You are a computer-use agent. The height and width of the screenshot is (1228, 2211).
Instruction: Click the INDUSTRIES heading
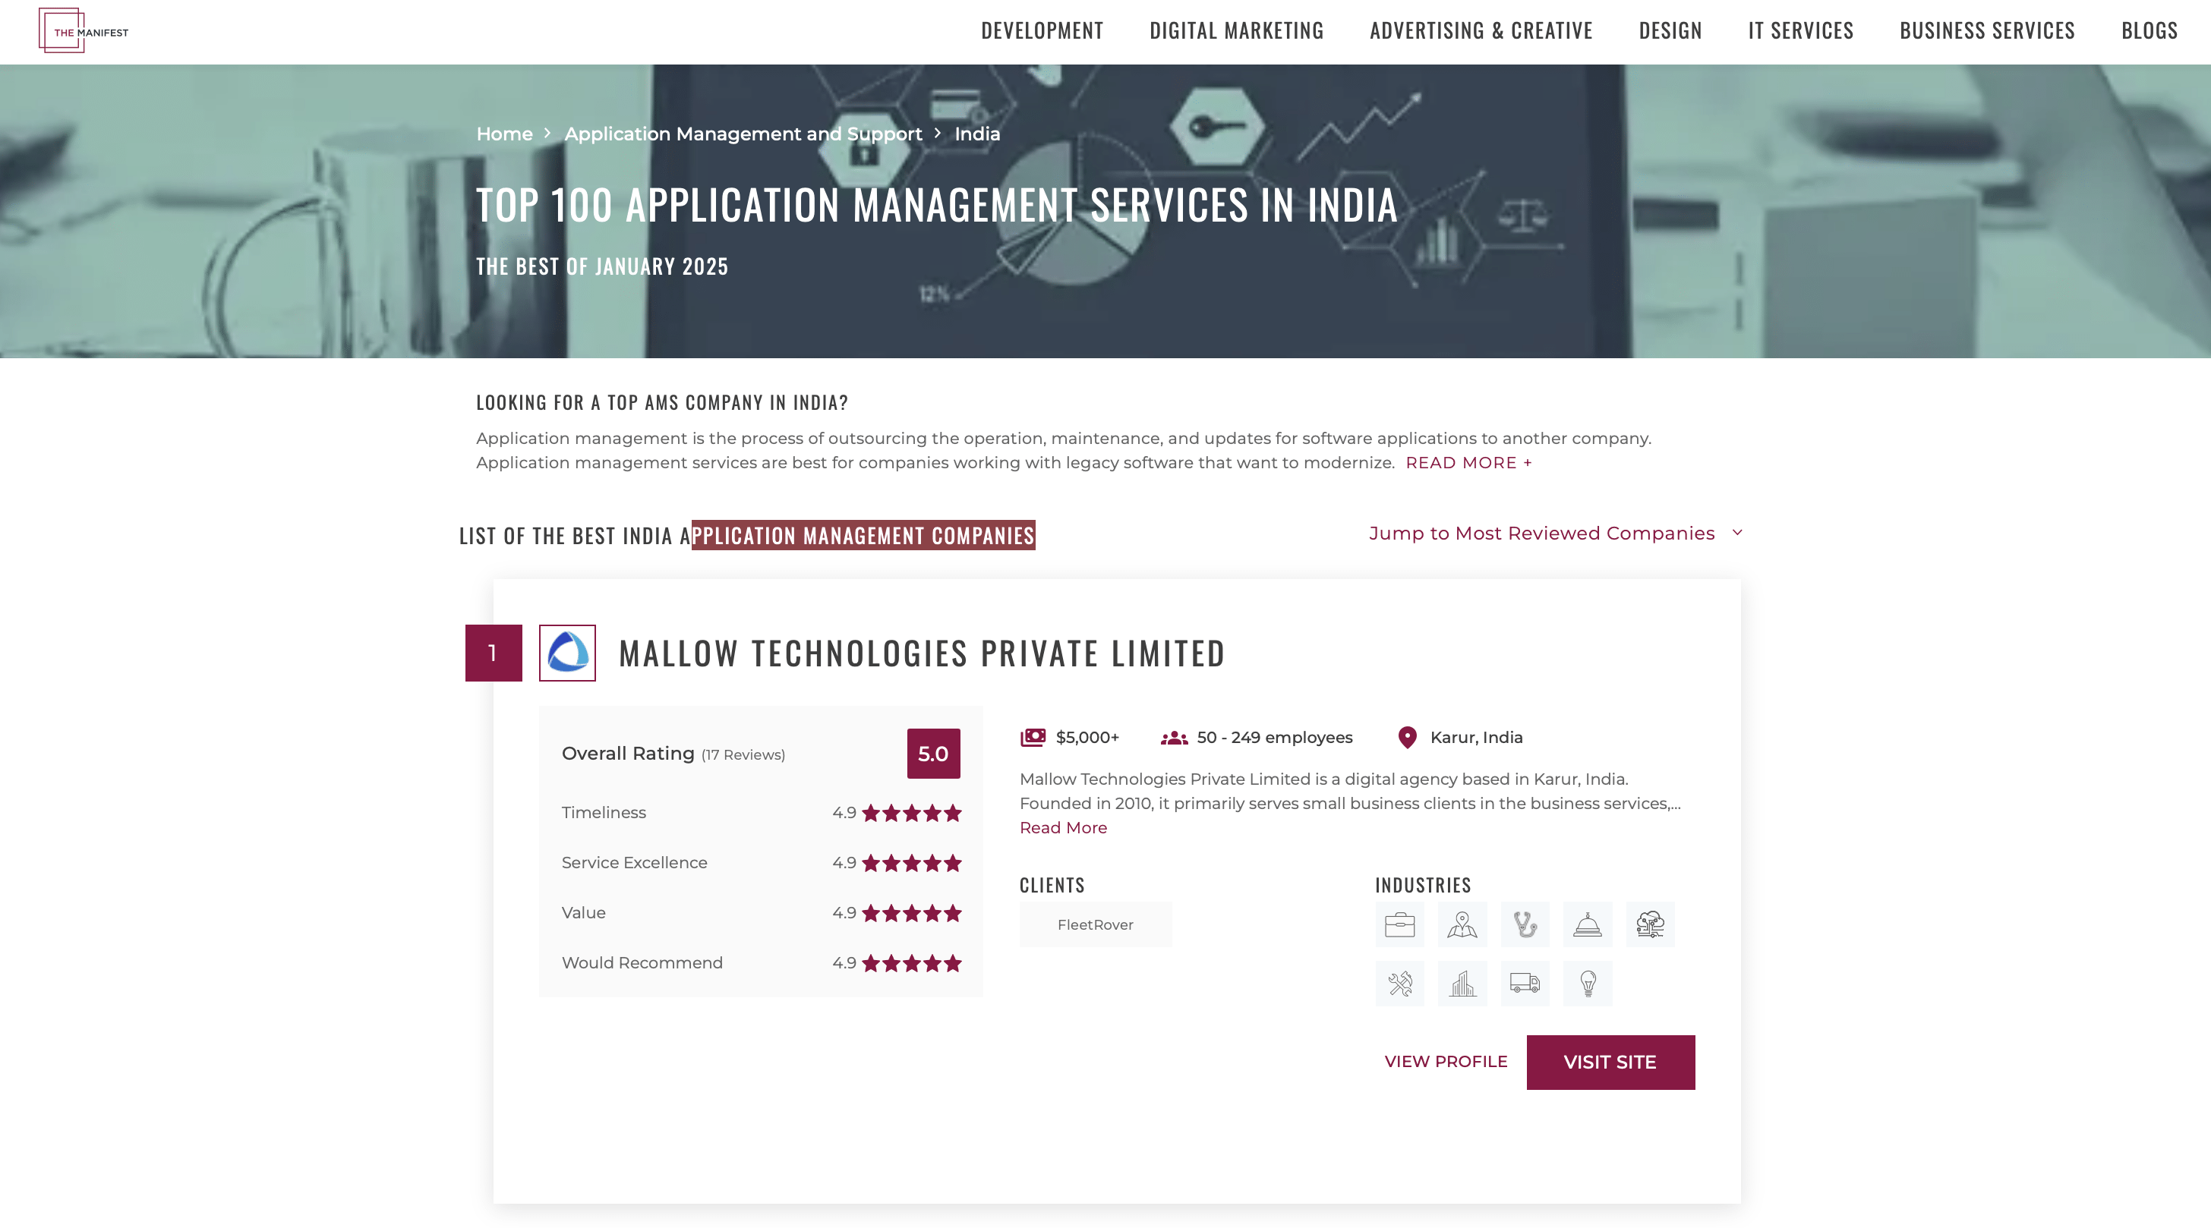[1423, 885]
